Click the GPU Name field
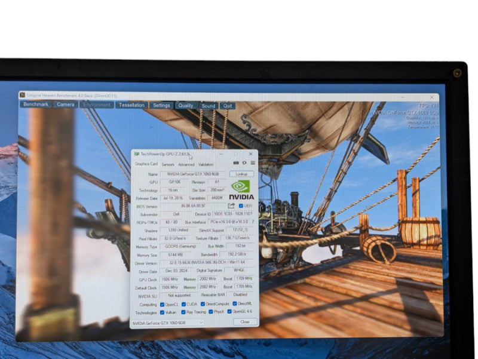Image resolution: width=478 pixels, height=359 pixels. pos(194,174)
